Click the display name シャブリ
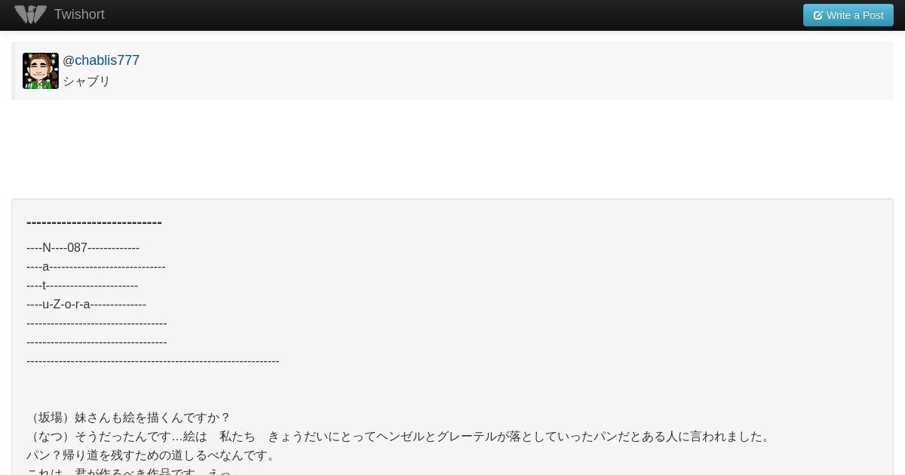Viewport: 905px width, 475px height. tap(87, 81)
